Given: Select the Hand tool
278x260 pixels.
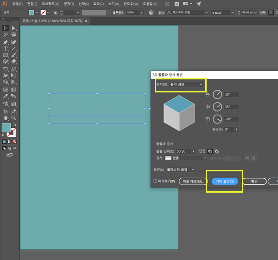Looking at the screenshot, I should tap(6, 118).
